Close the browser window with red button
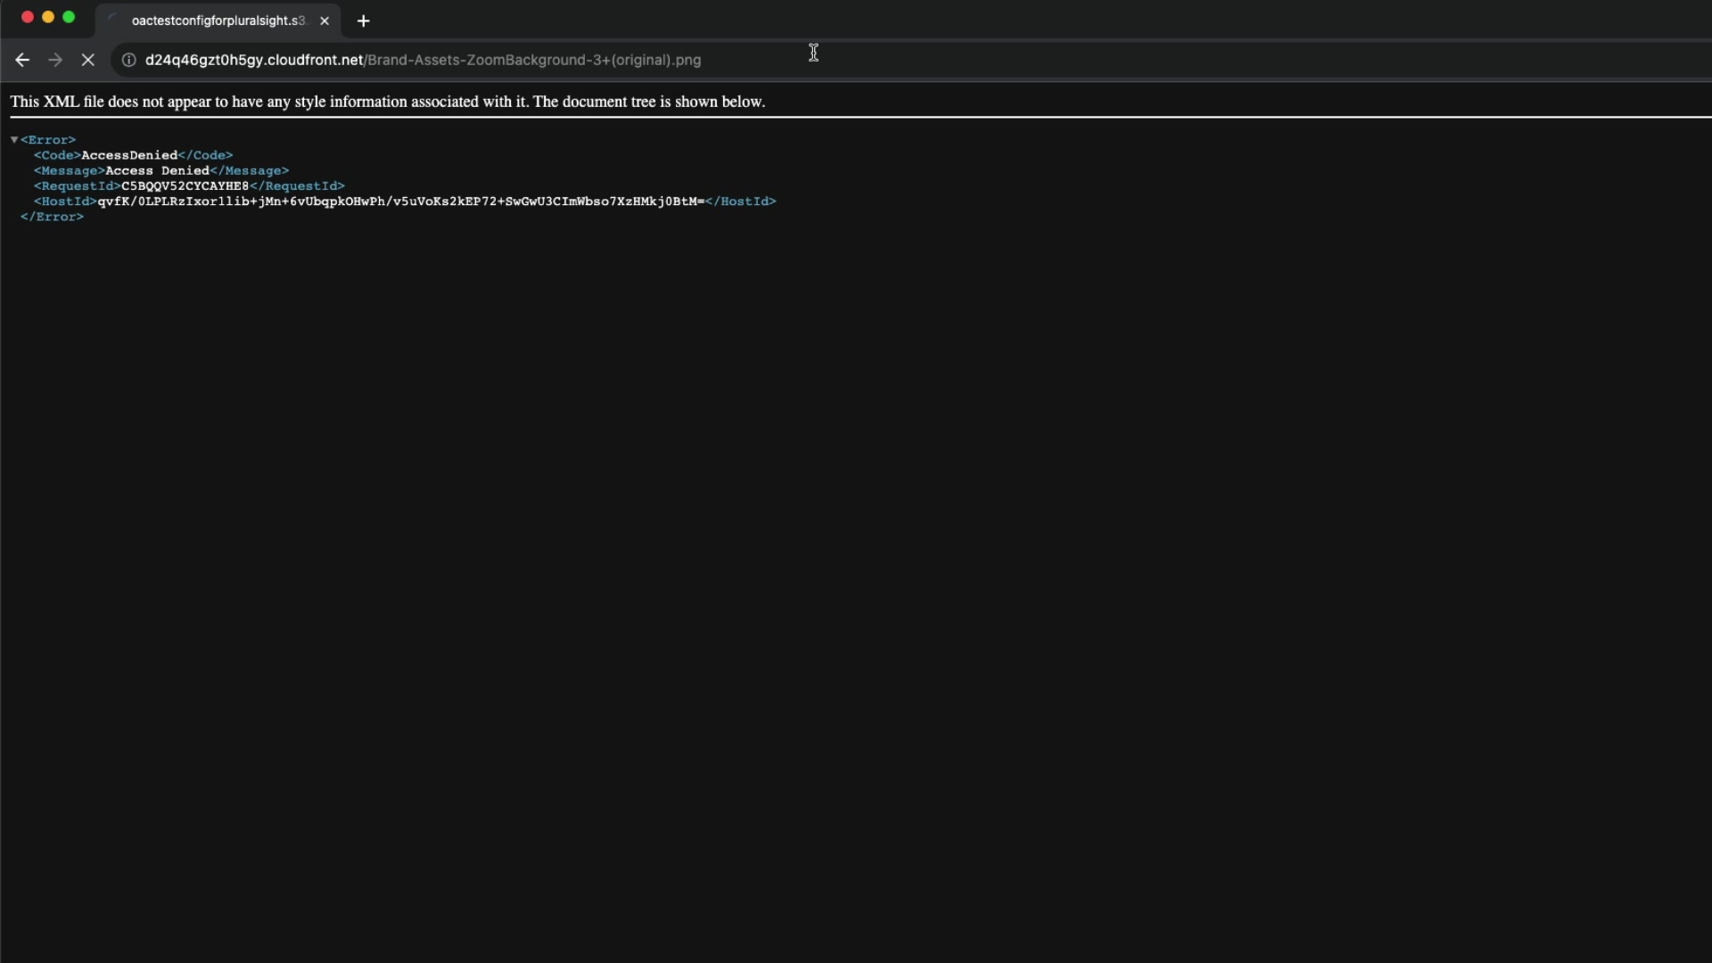 click(x=28, y=17)
